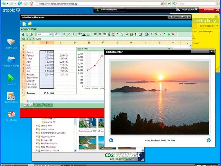Image resolution: width=221 pixels, height=166 pixels.
Task: Click the Thorsten Liebold user button
Action: [110, 9]
